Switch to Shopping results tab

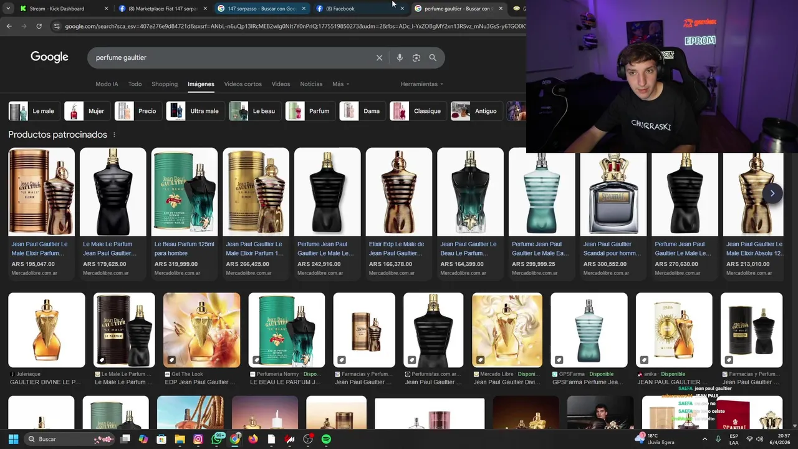coord(165,84)
